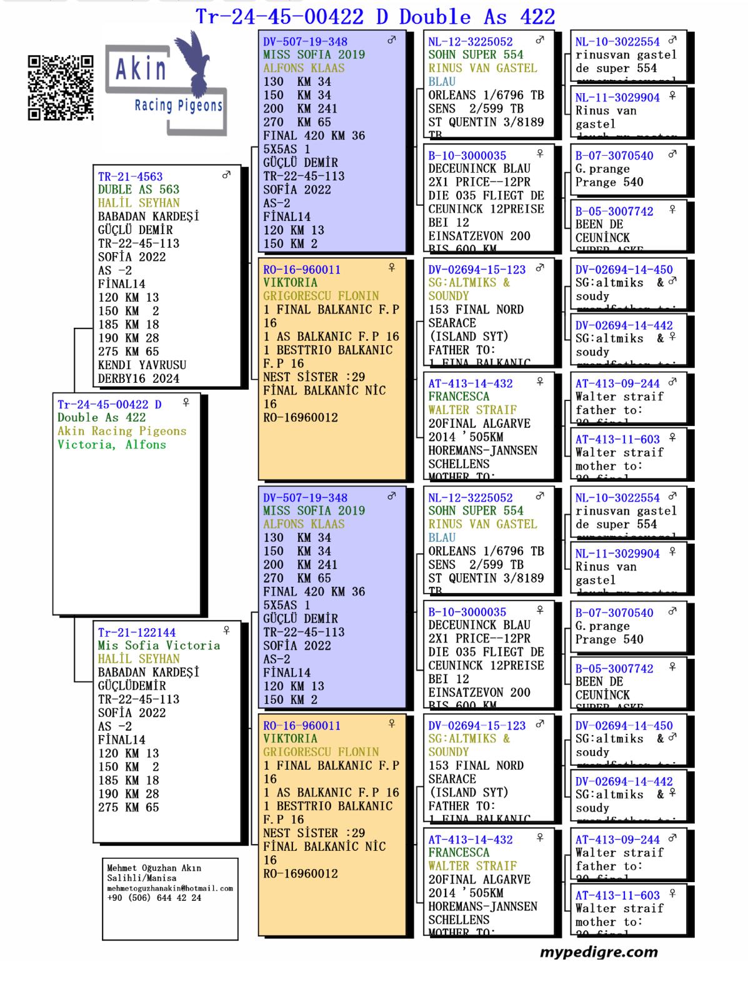Screen dimensions: 748x1001
Task: Click the mehmetoguzhanakin@hotmail.com email address
Action: click(169, 888)
